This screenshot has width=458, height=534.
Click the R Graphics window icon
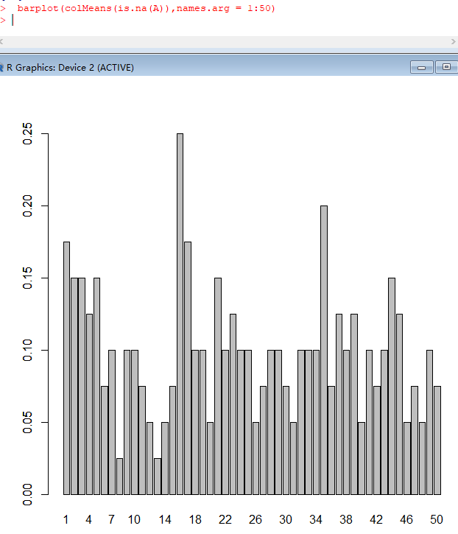(1, 68)
